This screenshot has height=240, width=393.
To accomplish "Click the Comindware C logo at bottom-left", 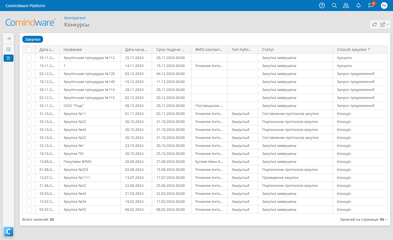I will 9,232.
